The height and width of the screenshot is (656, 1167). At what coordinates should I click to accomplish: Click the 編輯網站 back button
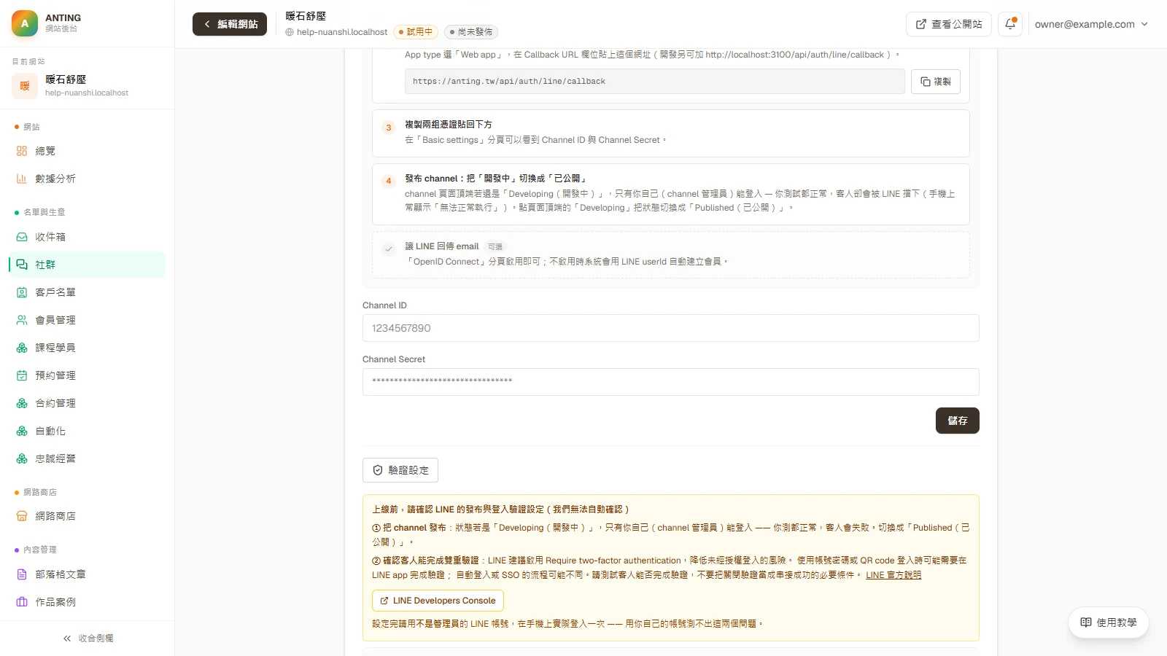coord(230,24)
